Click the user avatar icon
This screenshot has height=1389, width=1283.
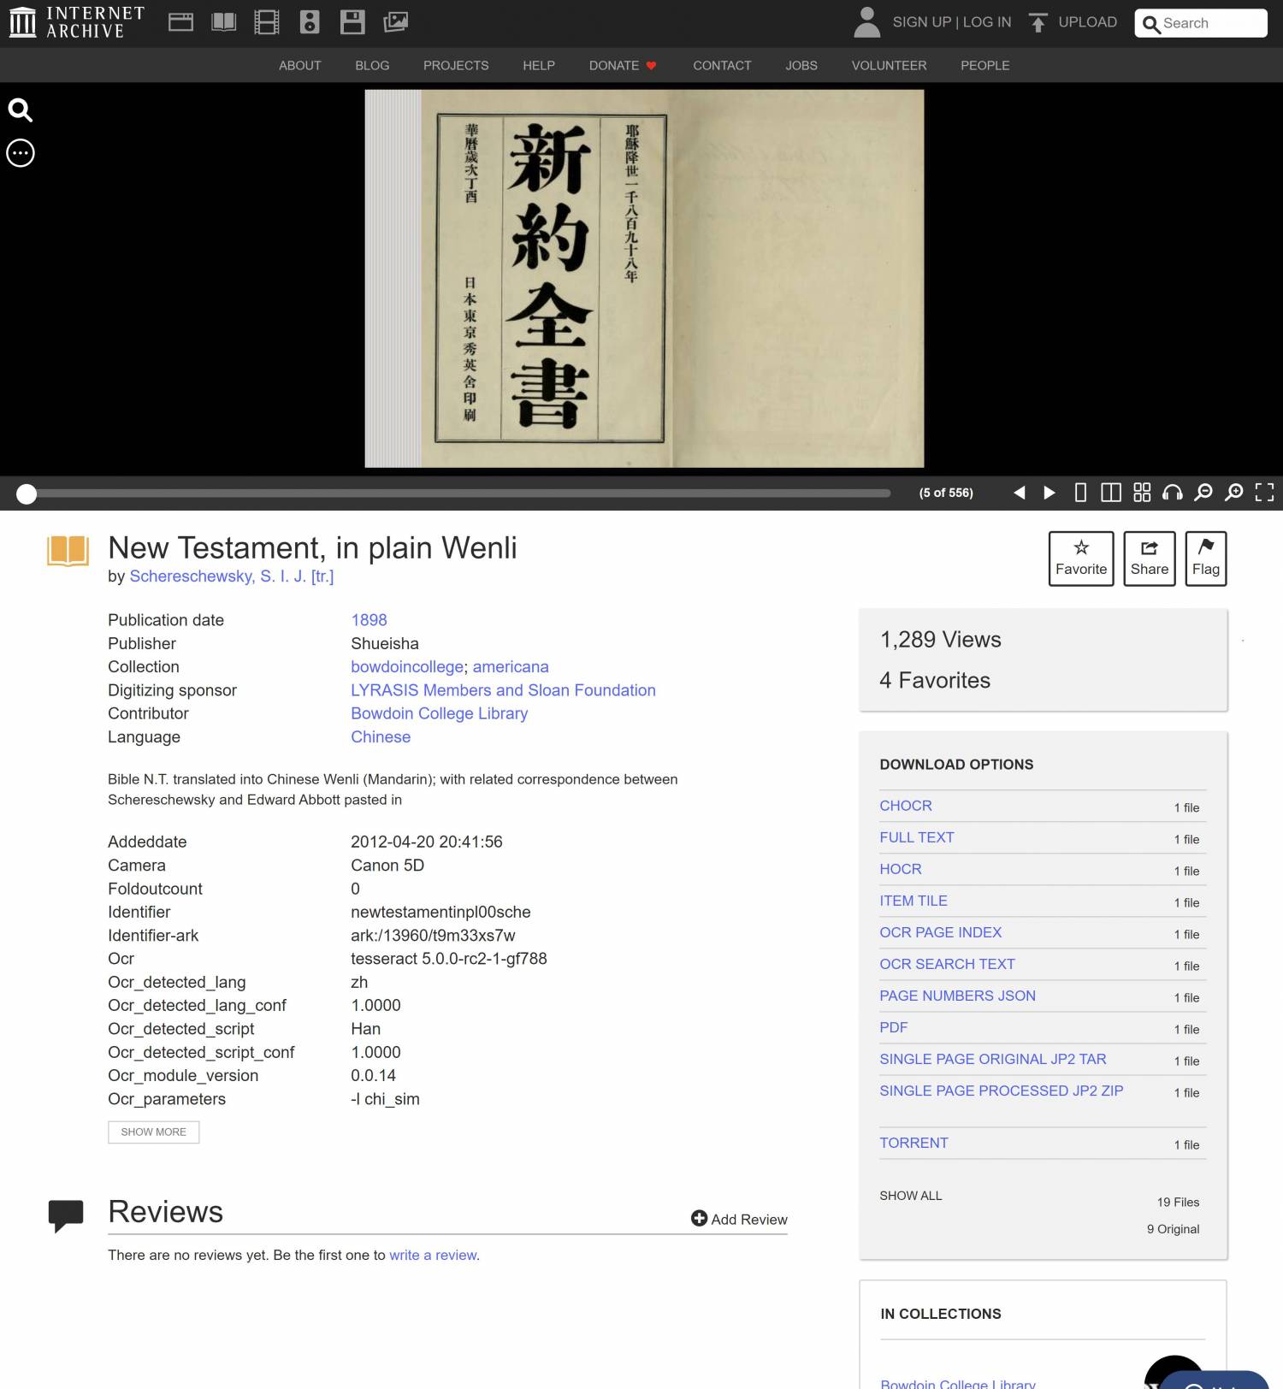coord(866,22)
